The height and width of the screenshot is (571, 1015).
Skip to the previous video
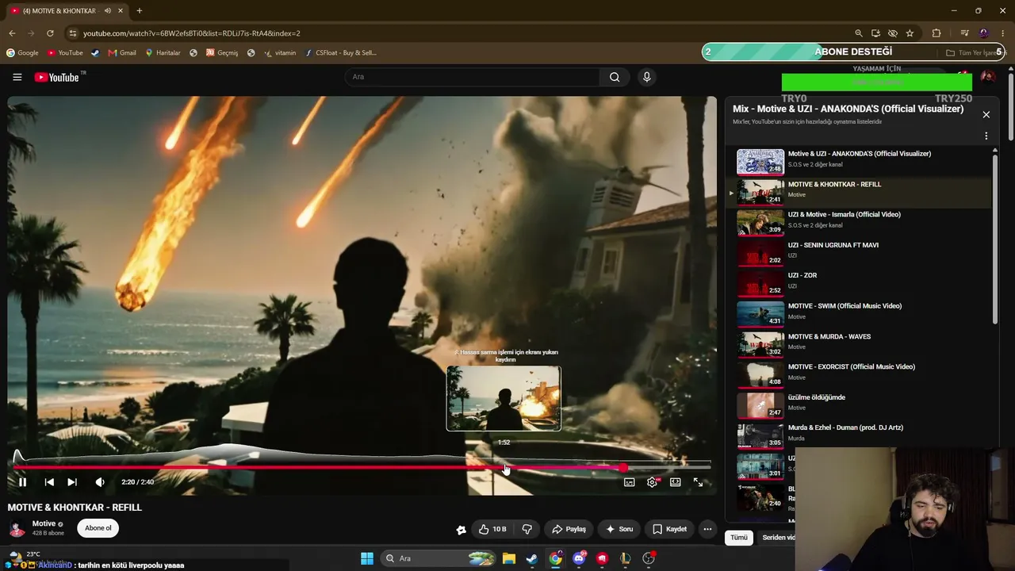(x=49, y=482)
